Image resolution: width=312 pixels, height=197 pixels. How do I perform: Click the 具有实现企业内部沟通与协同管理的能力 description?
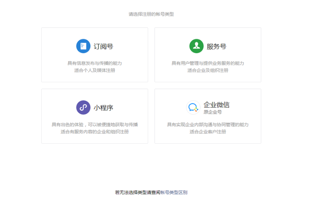208,125
